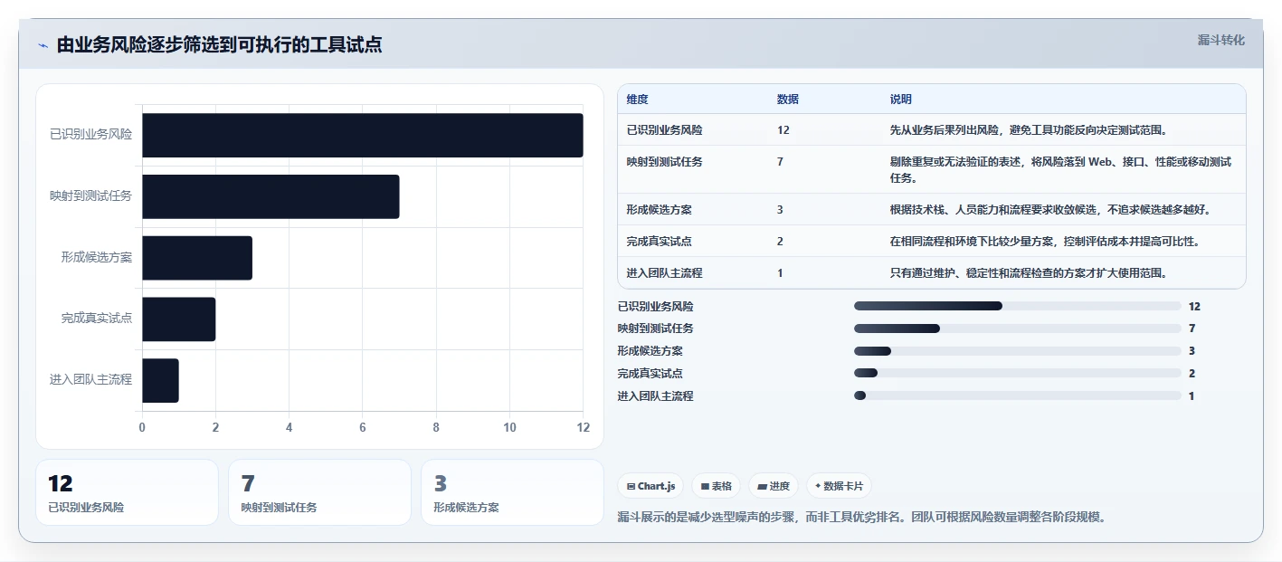Click the 已识别业务风险 cell in the table
The width and height of the screenshot is (1282, 562).
665,130
